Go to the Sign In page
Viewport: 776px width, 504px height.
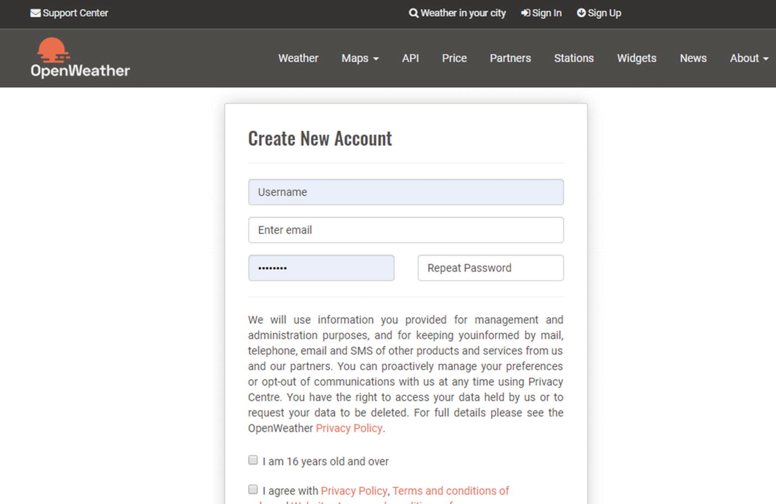coord(541,13)
